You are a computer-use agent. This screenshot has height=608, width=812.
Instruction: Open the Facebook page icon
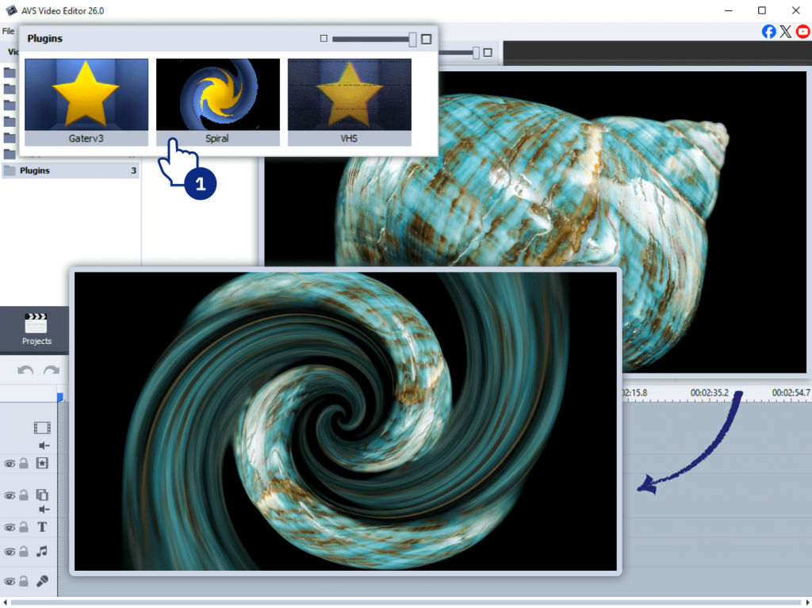[769, 32]
